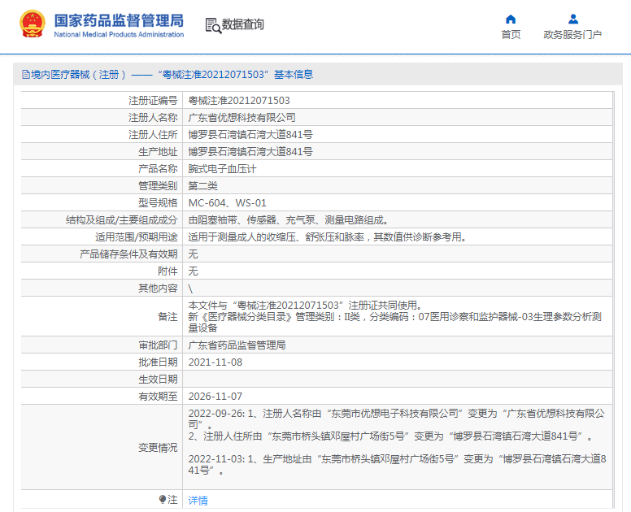Select product name 腕式电子血压计
This screenshot has height=512, width=631.
(x=222, y=169)
